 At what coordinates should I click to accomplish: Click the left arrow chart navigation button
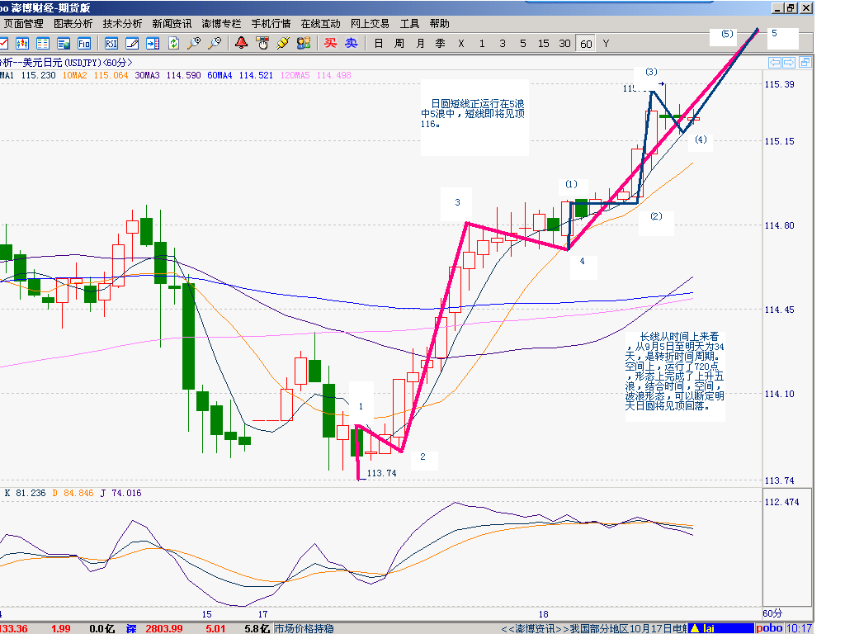(x=775, y=63)
